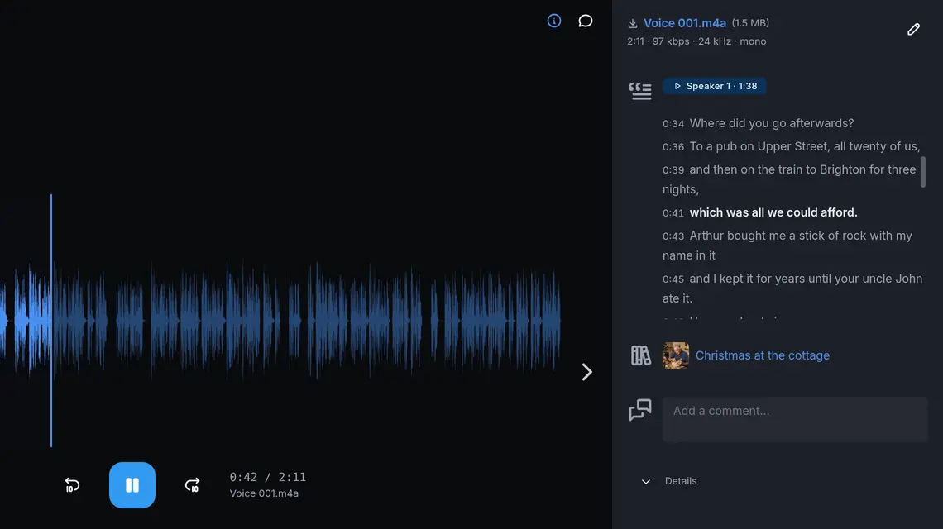Click the transcript scrollbar handle
Screen dimensions: 943x529
(x=923, y=172)
